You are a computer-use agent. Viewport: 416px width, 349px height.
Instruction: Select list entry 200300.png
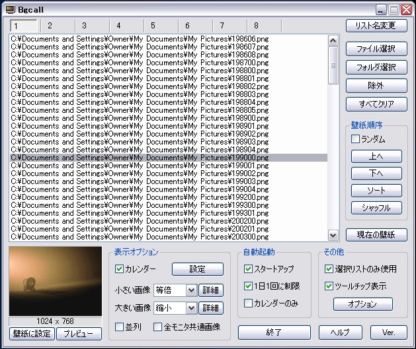[169, 237]
